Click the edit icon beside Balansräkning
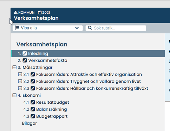This screenshot has height=131, width=170. pyautogui.click(x=33, y=109)
